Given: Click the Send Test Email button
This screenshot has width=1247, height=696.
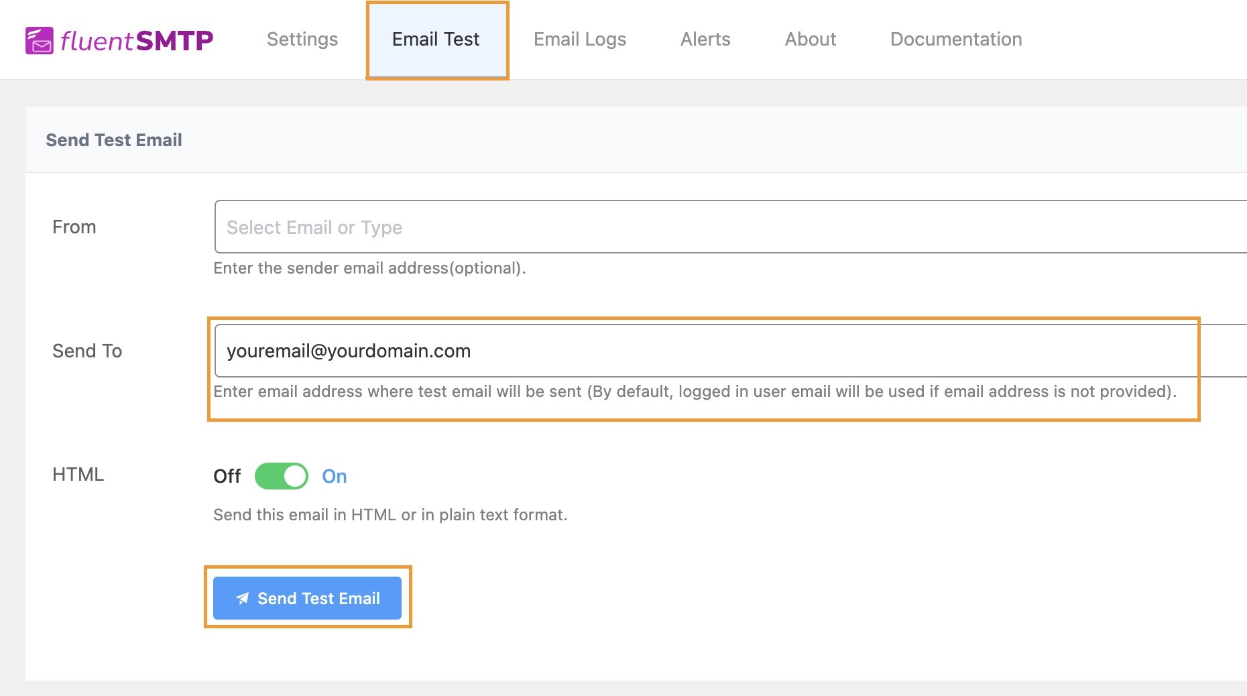Looking at the screenshot, I should point(307,598).
